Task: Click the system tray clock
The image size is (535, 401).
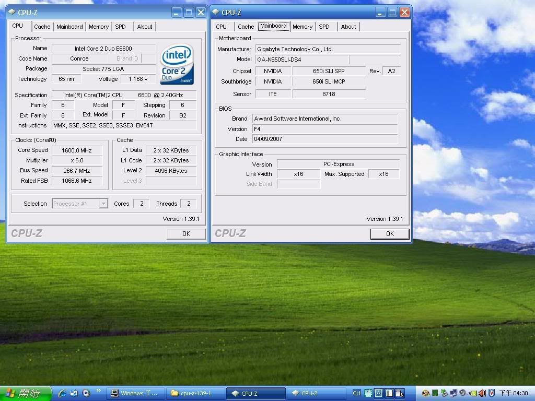Action: [x=513, y=393]
